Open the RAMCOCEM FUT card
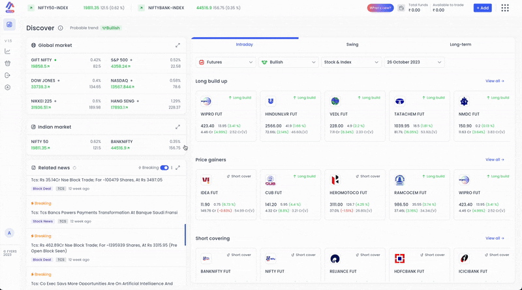 click(420, 195)
